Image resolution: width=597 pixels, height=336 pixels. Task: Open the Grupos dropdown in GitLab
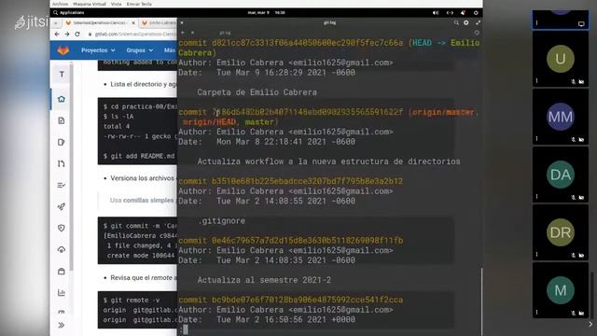pos(139,50)
